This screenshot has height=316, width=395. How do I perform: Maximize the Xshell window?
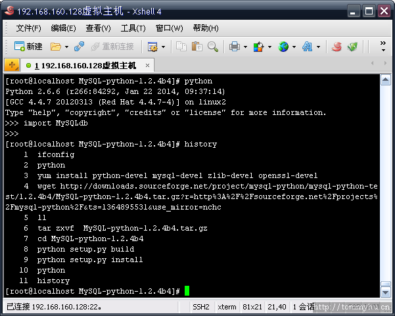click(369, 11)
